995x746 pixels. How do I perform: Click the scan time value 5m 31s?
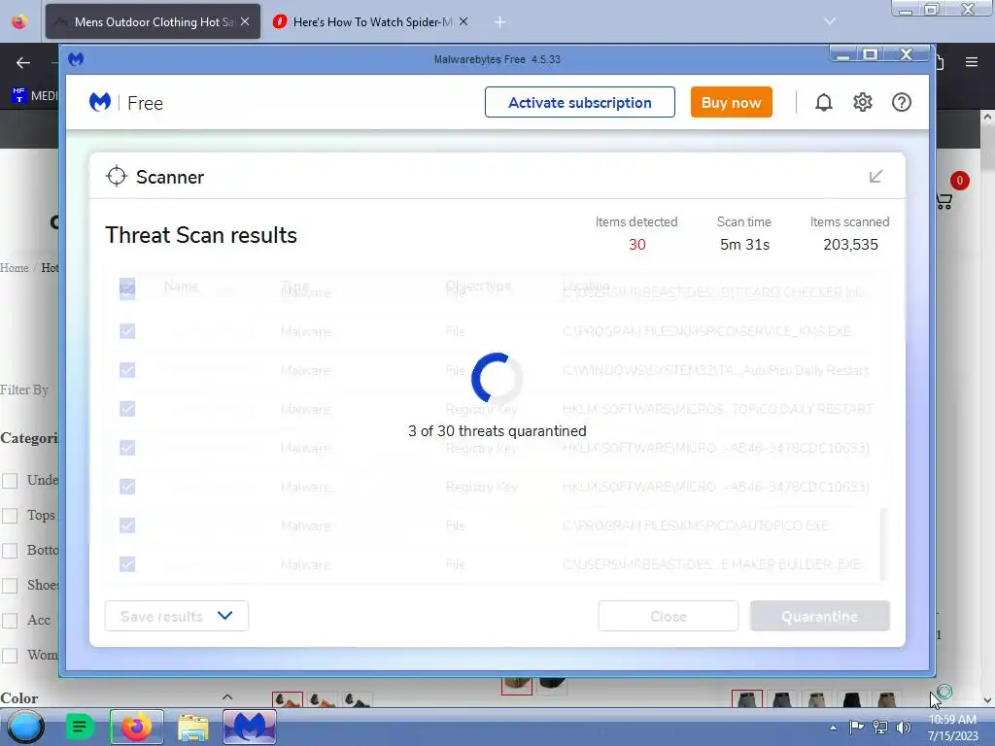tap(744, 244)
